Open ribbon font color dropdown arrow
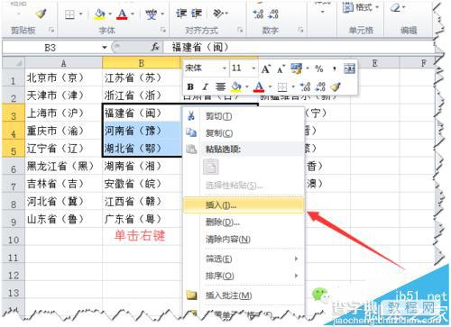This screenshot has width=451, height=327. click(x=133, y=14)
